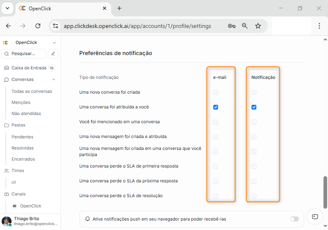Expand the OpenClick account switcher dropdown
The image size is (328, 230).
click(54, 43)
